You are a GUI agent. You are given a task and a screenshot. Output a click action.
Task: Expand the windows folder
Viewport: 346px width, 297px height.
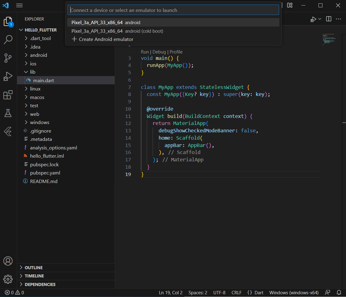point(26,122)
